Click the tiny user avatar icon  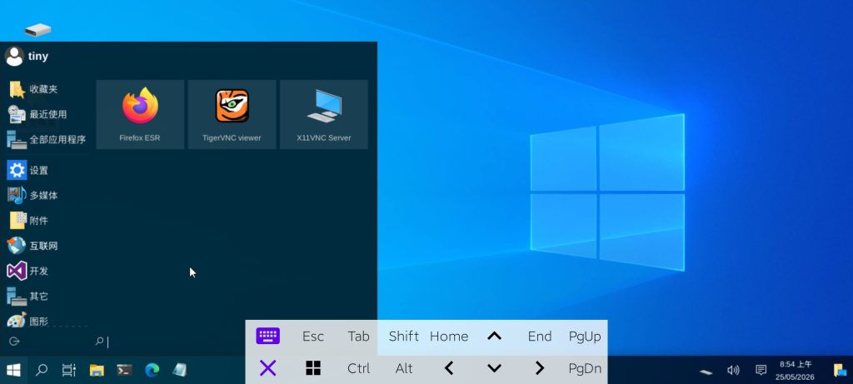pos(14,56)
